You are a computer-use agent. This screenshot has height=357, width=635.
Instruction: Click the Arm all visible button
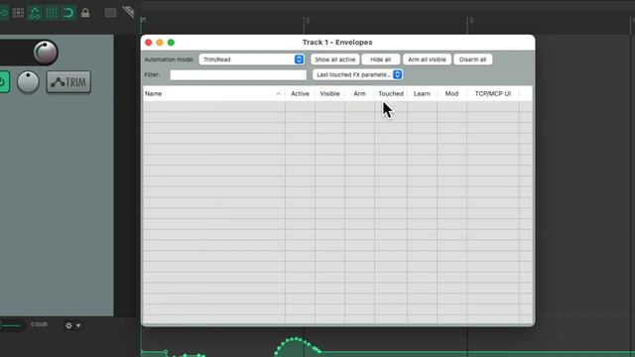(427, 59)
